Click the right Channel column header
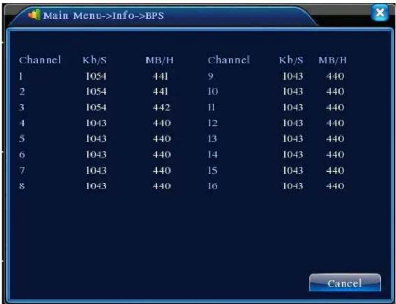The width and height of the screenshot is (396, 304). pos(229,60)
